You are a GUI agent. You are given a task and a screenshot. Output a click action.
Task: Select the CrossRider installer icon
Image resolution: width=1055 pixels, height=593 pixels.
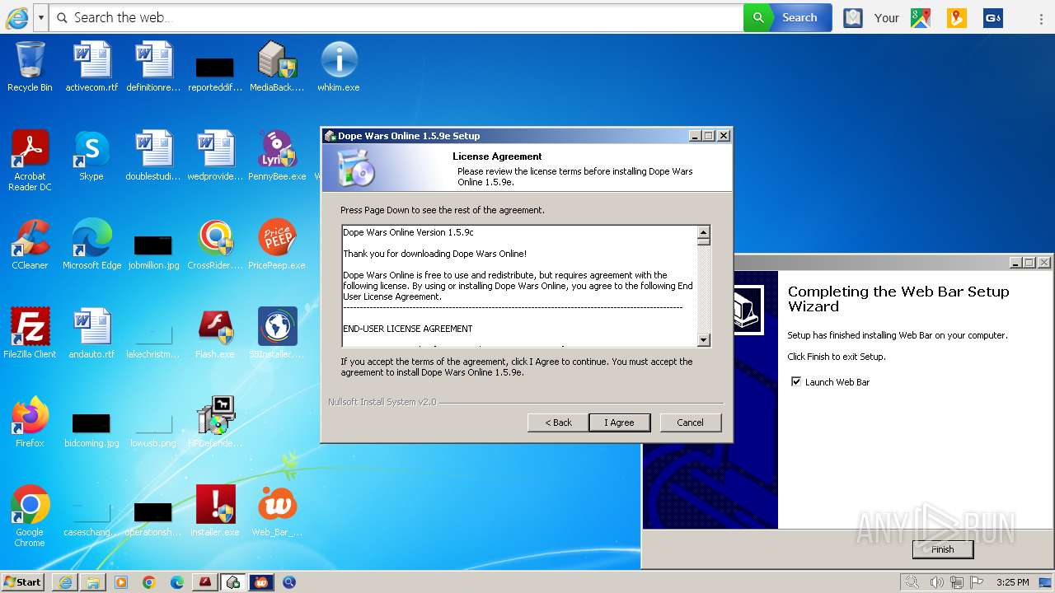[x=215, y=238]
